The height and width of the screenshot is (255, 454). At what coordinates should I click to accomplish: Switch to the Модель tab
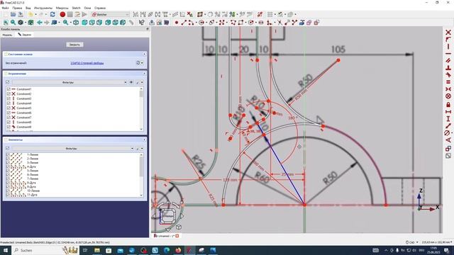(7, 35)
